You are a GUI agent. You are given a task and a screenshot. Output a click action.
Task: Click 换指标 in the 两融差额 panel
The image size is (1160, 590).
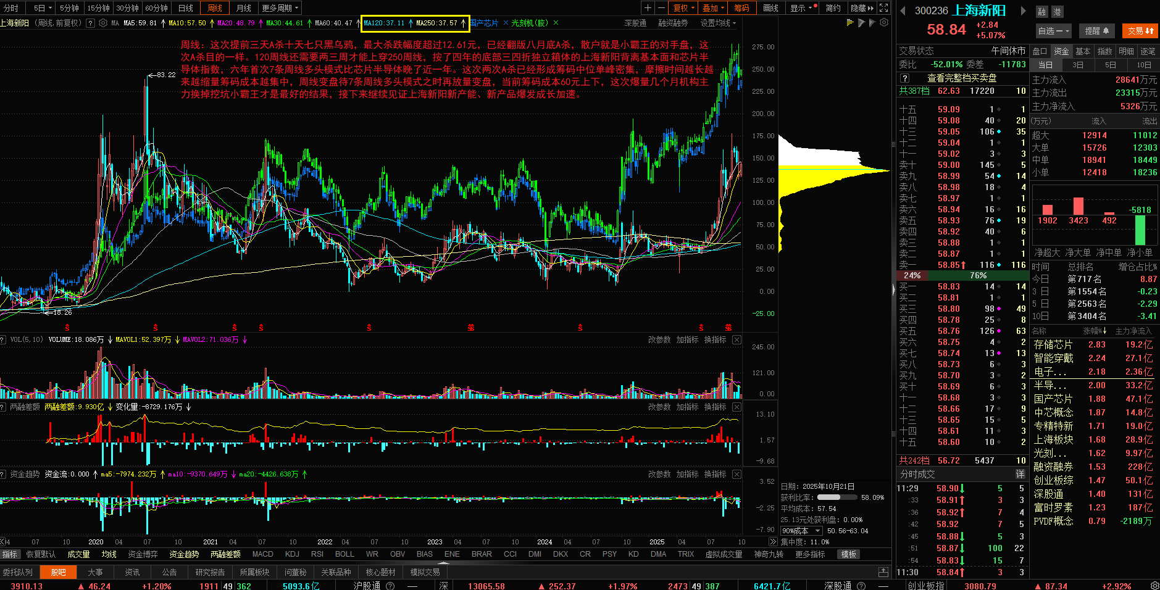[x=715, y=407]
